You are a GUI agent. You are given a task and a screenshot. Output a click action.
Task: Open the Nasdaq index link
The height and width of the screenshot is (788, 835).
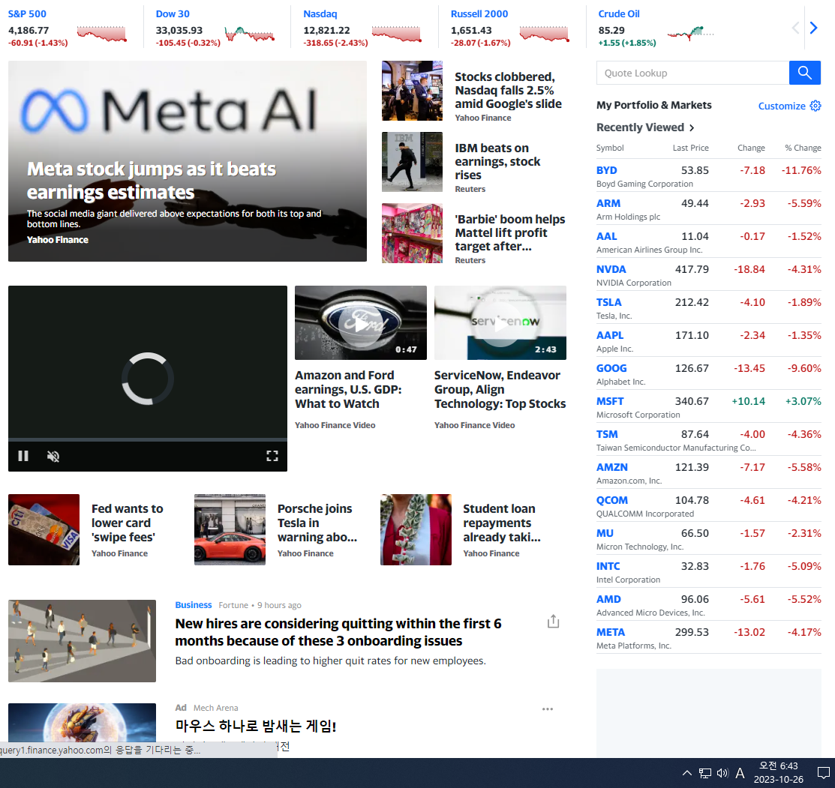pos(320,13)
